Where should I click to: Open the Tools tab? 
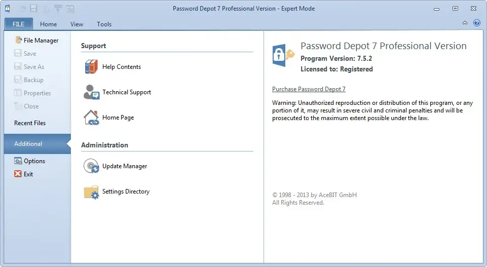click(x=104, y=24)
